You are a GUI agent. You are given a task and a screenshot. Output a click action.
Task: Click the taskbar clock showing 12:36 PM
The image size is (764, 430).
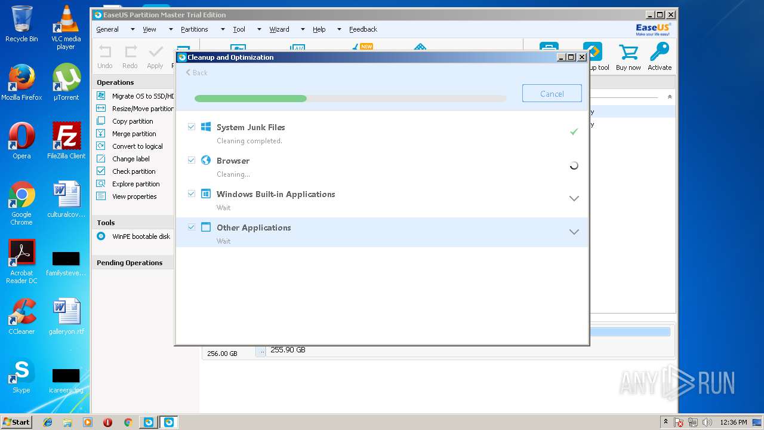point(734,422)
